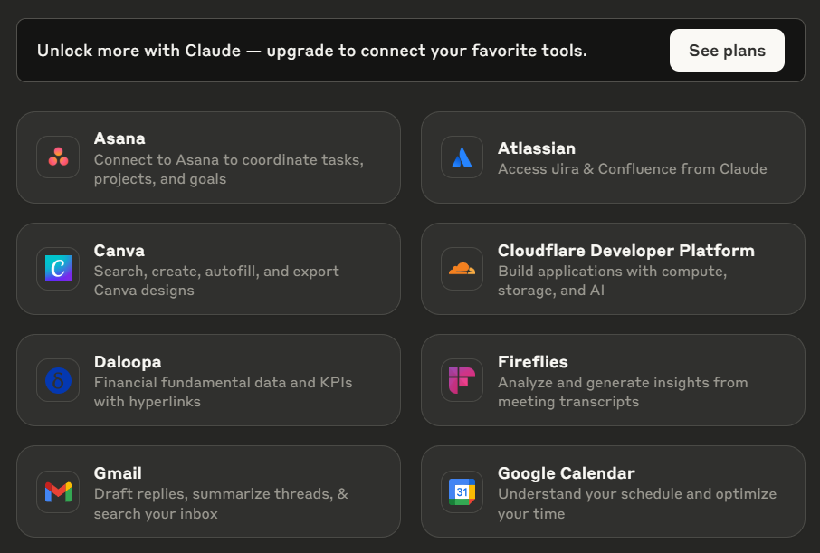The height and width of the screenshot is (553, 820).
Task: Choose the Canva connector title
Action: (119, 251)
